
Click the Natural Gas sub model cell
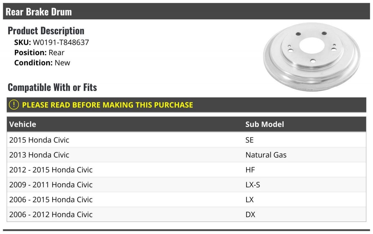pyautogui.click(x=266, y=155)
